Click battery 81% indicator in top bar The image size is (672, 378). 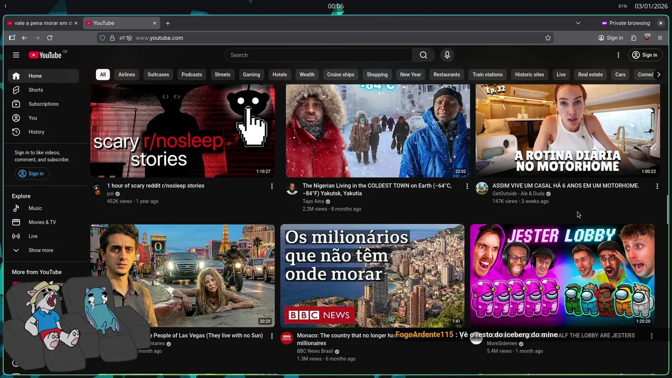click(x=623, y=6)
